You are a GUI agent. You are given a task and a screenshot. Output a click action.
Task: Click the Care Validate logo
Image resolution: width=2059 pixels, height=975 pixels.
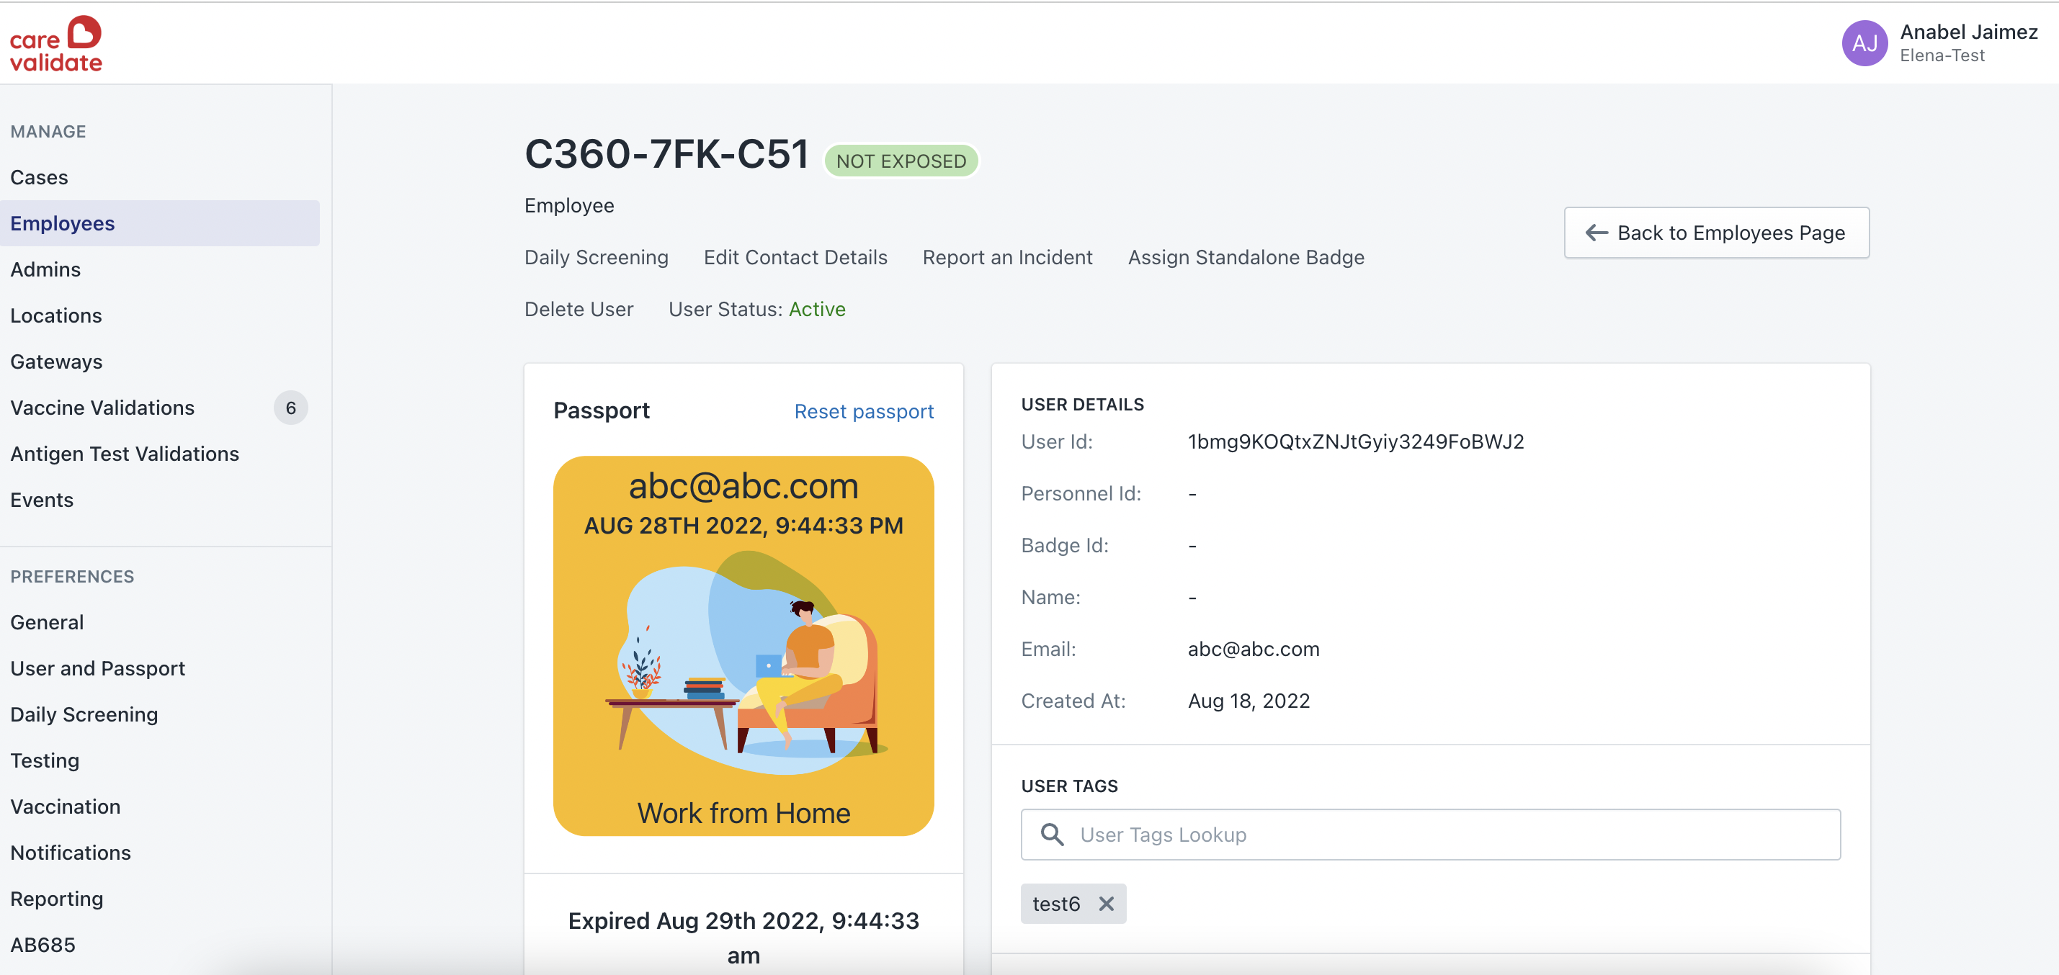56,44
